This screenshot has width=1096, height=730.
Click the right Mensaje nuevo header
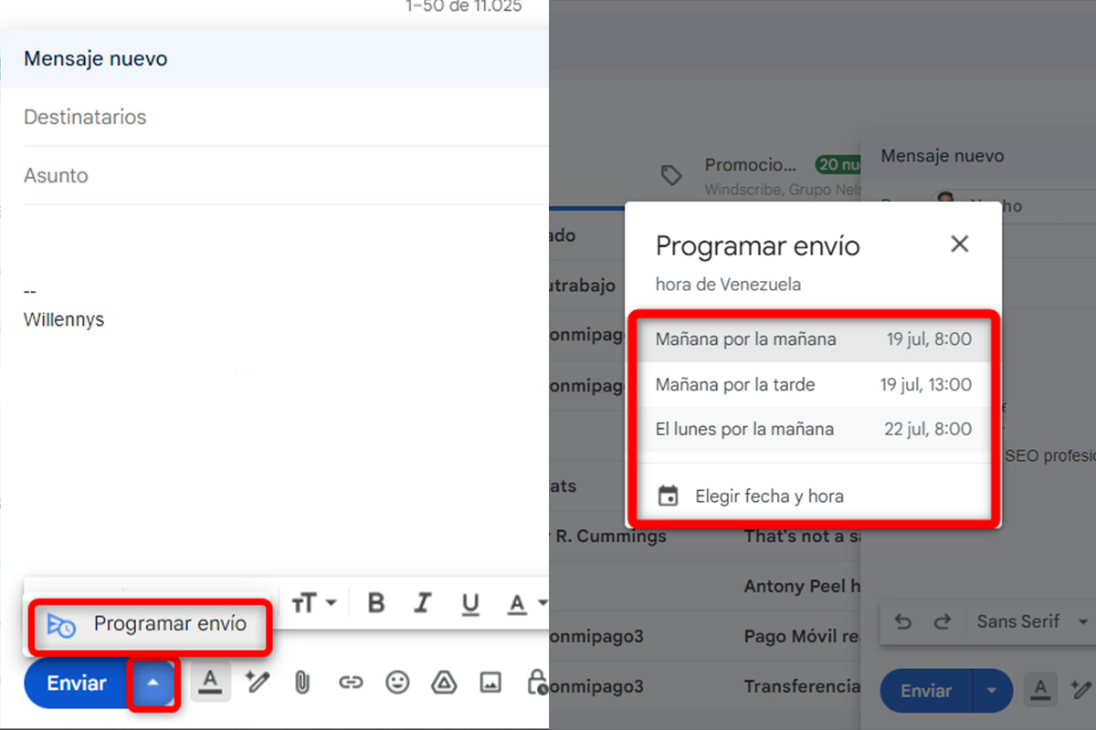click(x=979, y=156)
